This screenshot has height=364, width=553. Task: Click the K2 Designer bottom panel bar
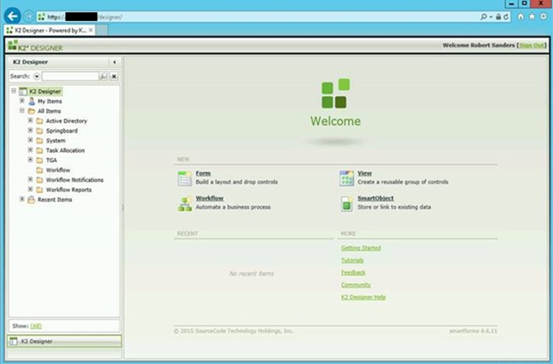pyautogui.click(x=64, y=341)
